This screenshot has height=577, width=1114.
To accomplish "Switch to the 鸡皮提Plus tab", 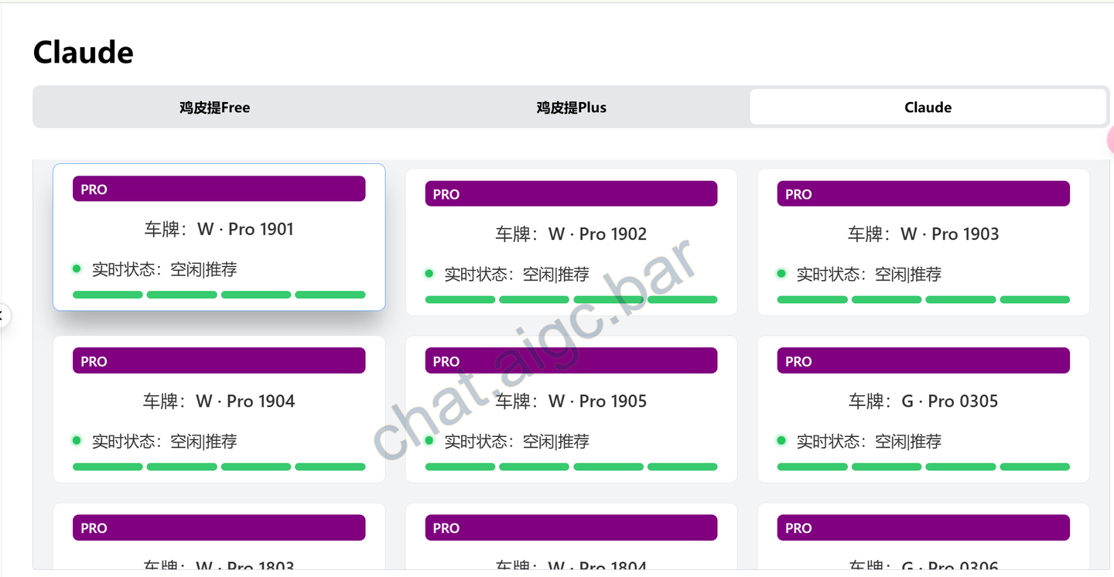I will coord(571,107).
